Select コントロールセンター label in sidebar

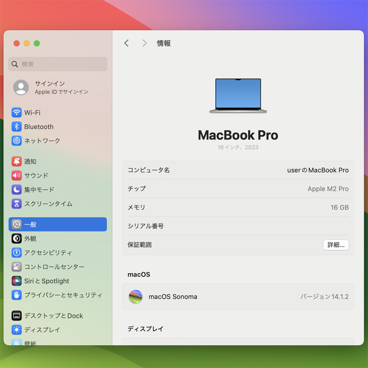click(x=54, y=267)
